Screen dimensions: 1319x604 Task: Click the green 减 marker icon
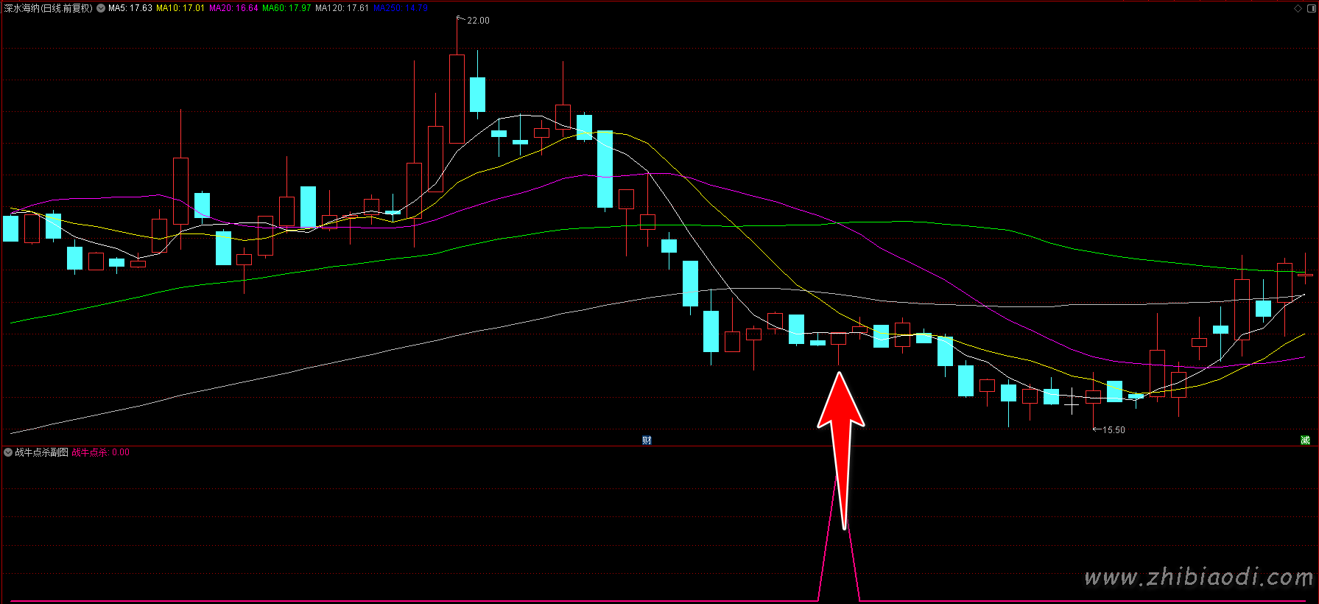coord(1305,440)
